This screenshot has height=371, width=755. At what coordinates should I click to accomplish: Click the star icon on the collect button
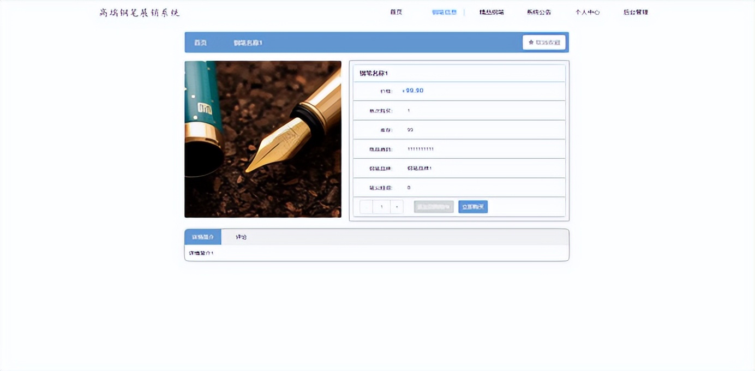(530, 42)
